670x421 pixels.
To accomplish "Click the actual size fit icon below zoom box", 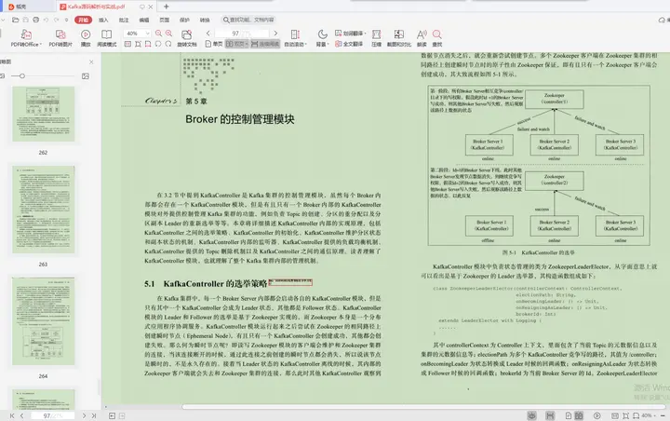I will tap(127, 44).
